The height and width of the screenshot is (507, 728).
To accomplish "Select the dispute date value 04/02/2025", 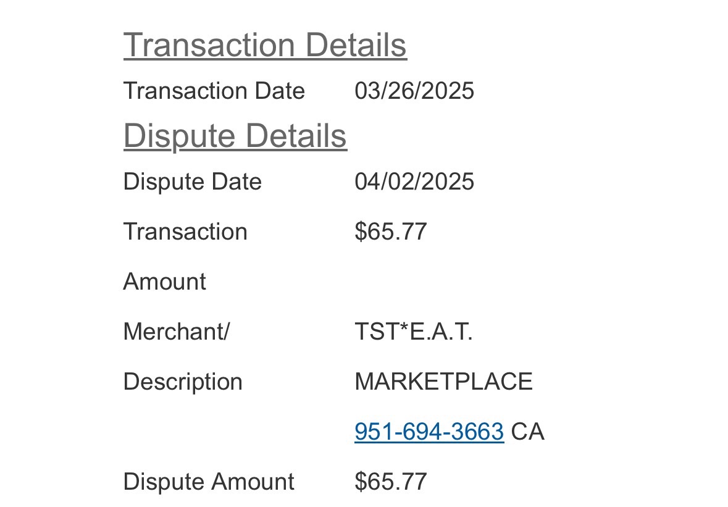I will pyautogui.click(x=414, y=182).
